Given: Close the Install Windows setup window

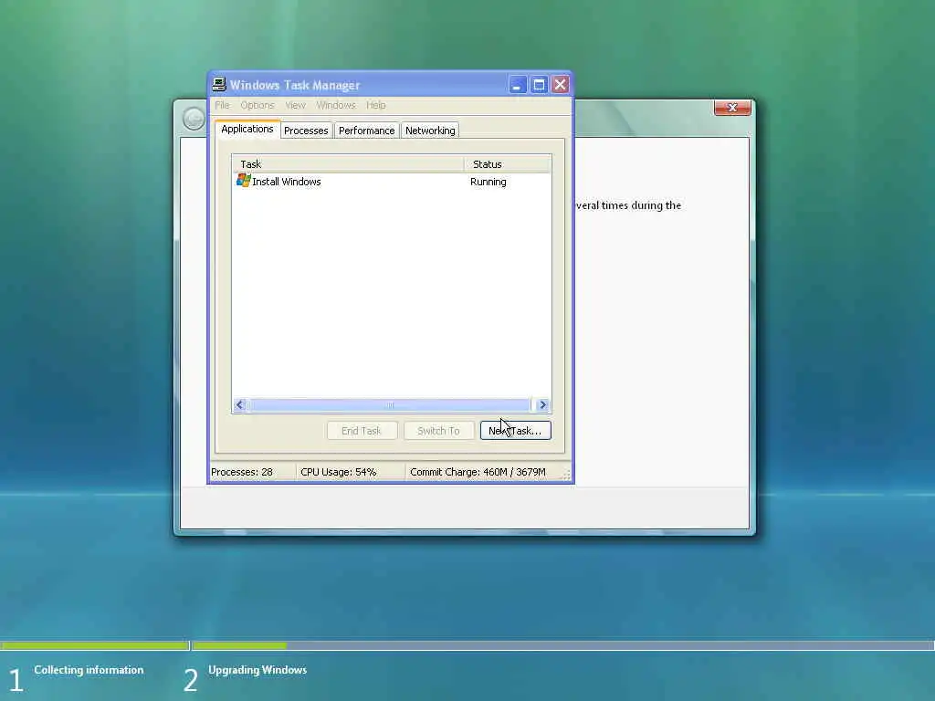Looking at the screenshot, I should [x=732, y=108].
